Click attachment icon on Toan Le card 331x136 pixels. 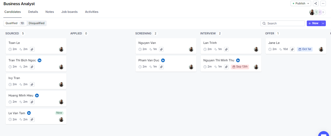point(32,49)
